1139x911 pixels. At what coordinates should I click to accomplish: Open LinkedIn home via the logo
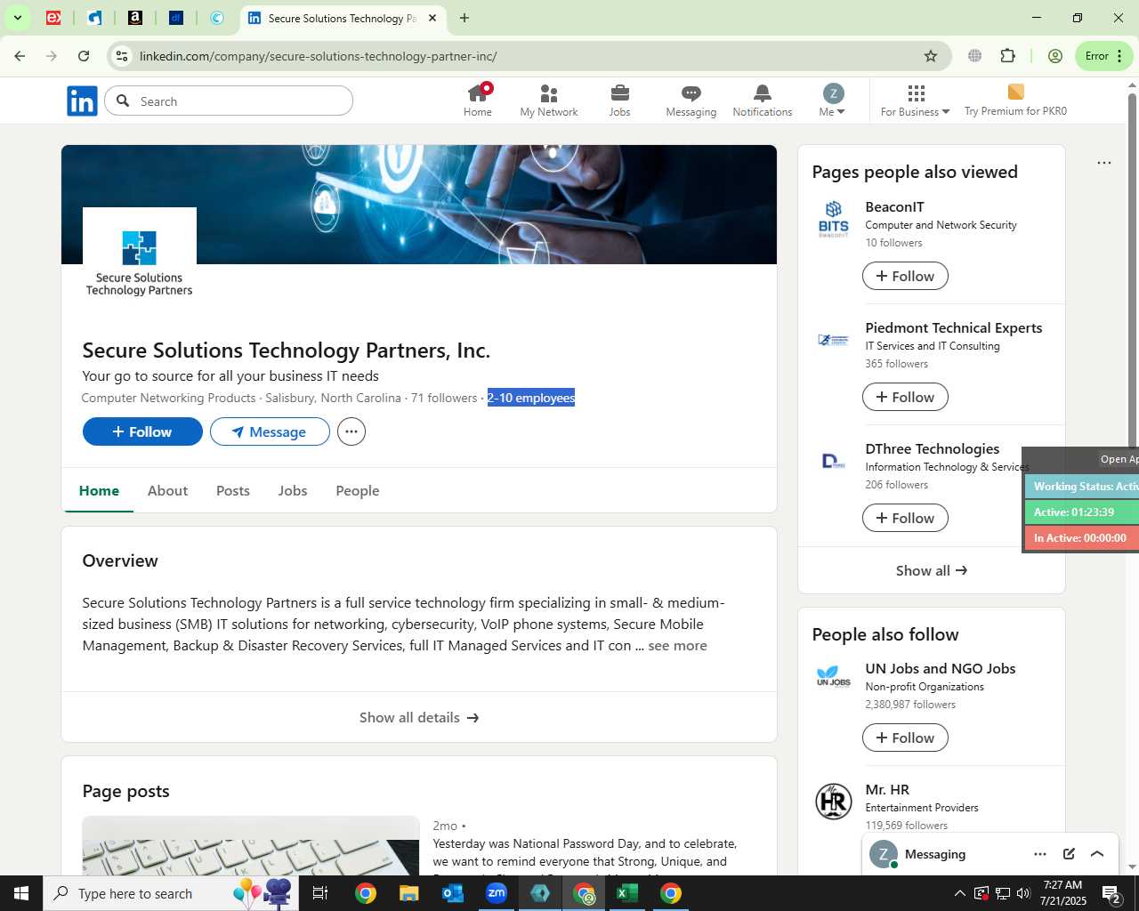[x=82, y=101]
